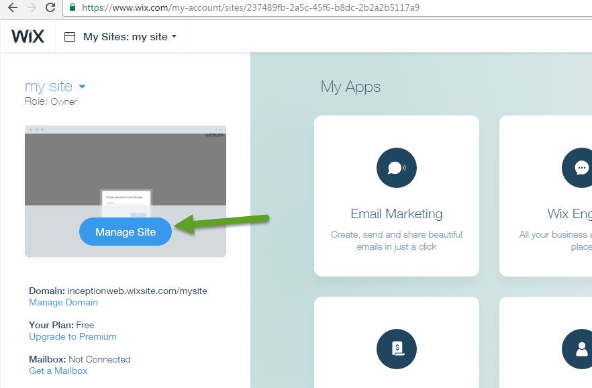Viewport: 592px width, 388px height.
Task: Click the Get a Mailbox link
Action: pos(58,371)
